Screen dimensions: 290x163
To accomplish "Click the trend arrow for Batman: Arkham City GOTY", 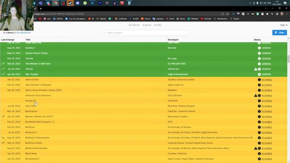I will click(3, 116).
